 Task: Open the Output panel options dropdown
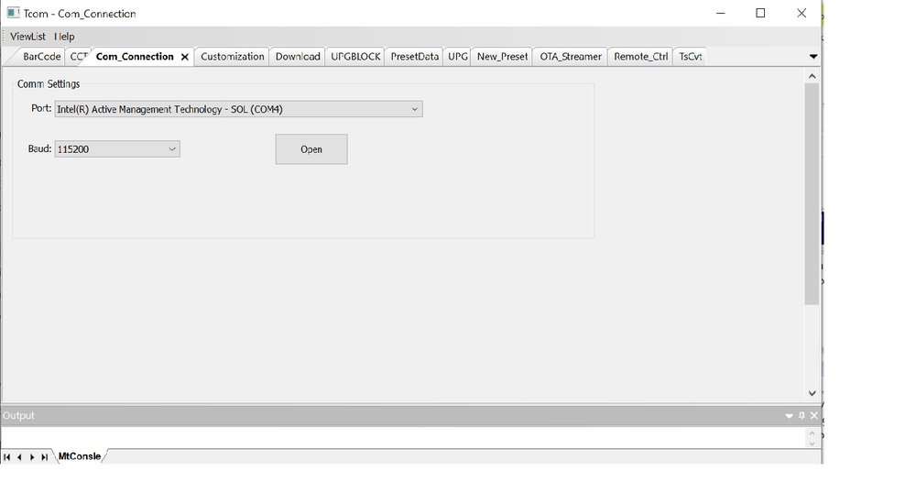(x=789, y=415)
